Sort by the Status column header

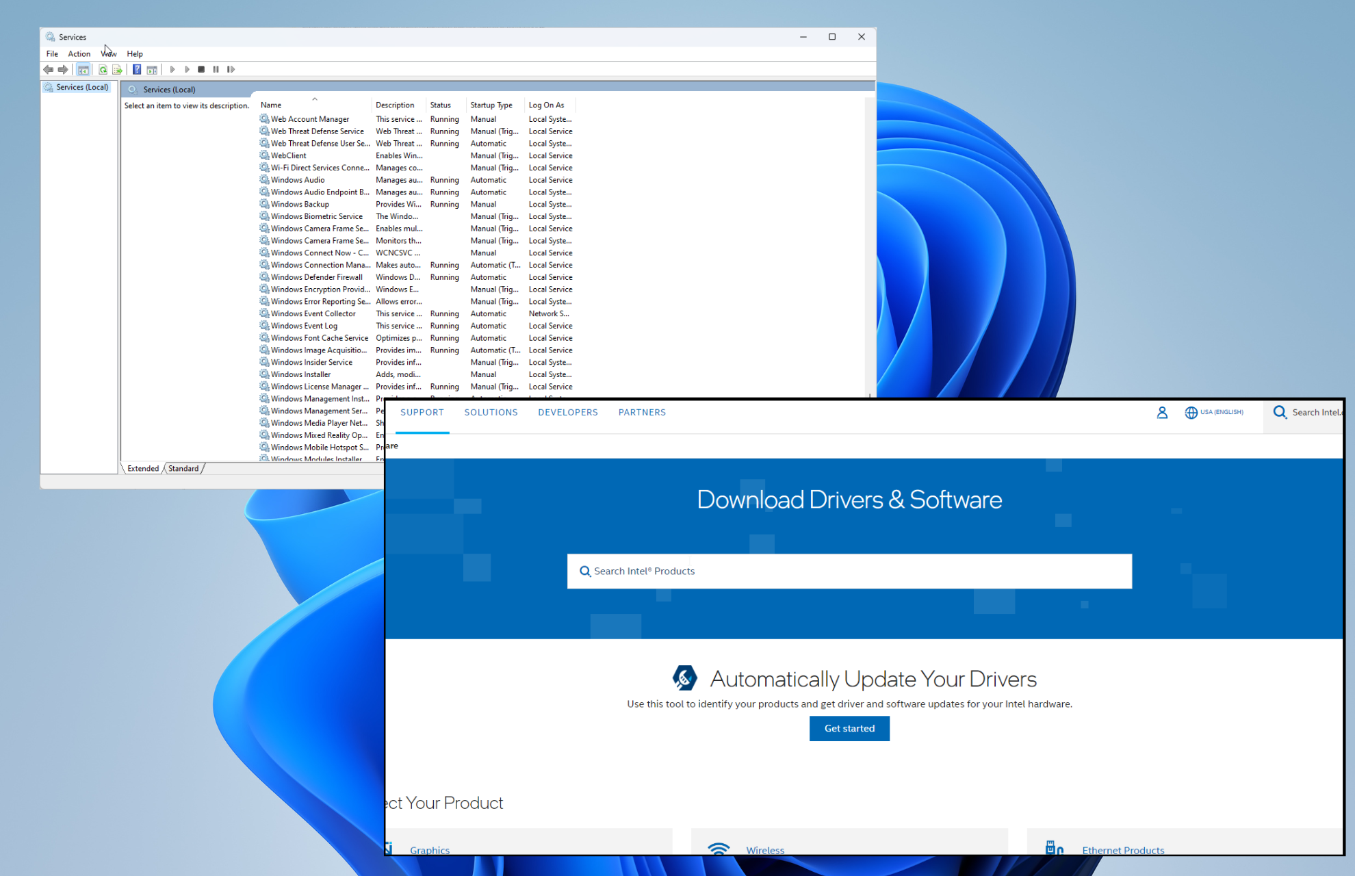(446, 105)
